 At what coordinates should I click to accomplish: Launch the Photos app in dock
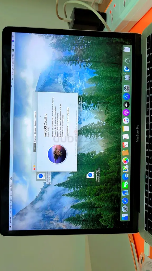(125, 161)
